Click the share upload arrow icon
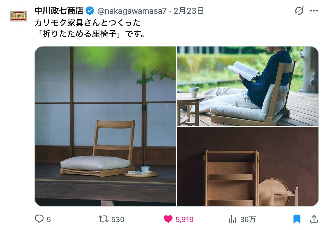The width and height of the screenshot is (327, 230). coord(314,219)
